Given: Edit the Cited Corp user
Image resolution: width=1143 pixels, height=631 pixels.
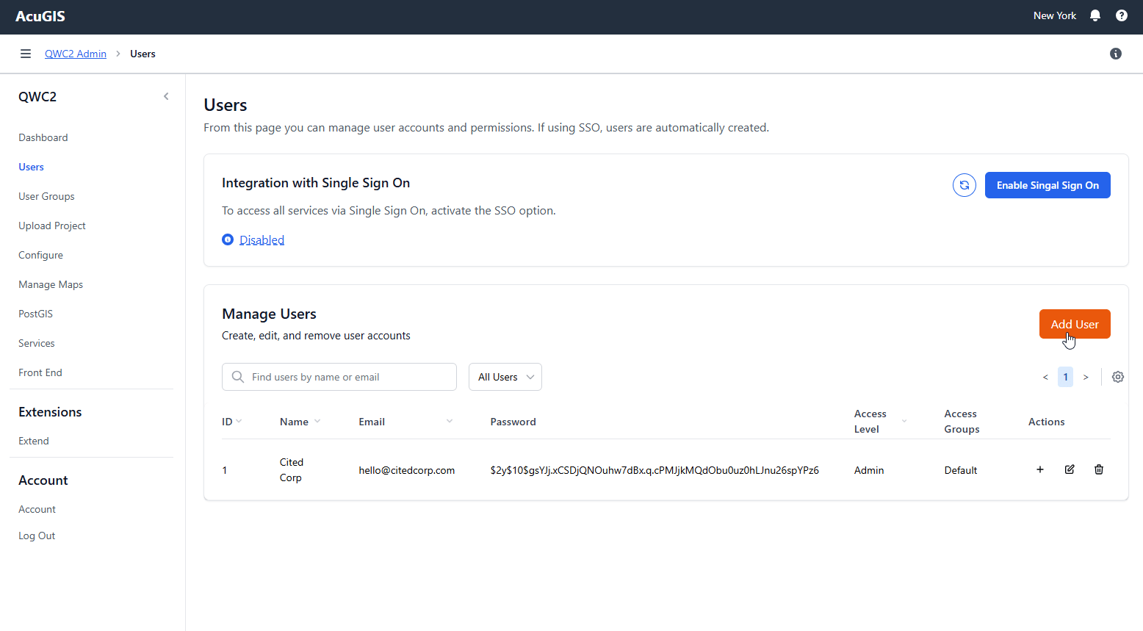Looking at the screenshot, I should (x=1069, y=469).
